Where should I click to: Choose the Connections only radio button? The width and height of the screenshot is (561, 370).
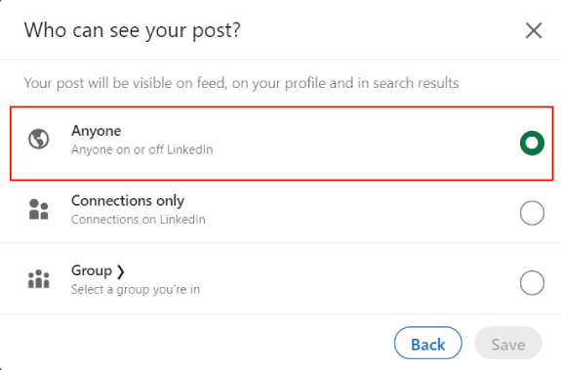coord(532,213)
